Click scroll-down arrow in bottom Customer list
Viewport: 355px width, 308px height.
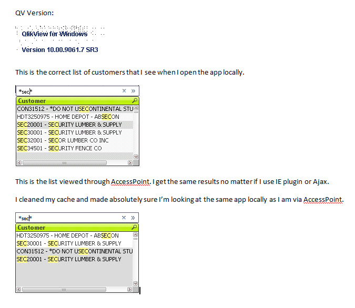click(x=135, y=283)
